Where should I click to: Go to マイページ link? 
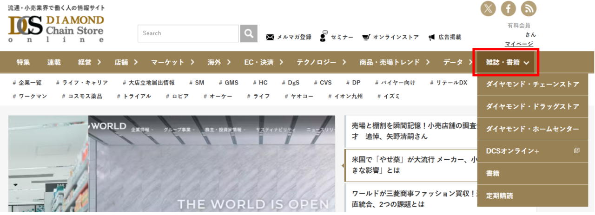[x=519, y=44]
